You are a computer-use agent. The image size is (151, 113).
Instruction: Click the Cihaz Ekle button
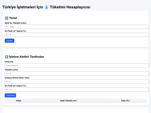(10, 95)
